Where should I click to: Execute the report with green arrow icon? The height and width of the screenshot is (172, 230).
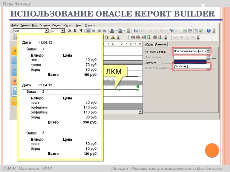pos(201,30)
